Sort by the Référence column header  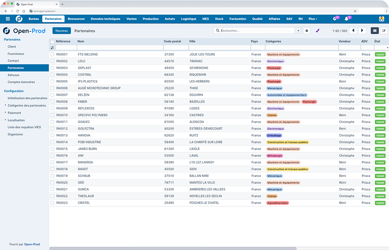(x=63, y=41)
